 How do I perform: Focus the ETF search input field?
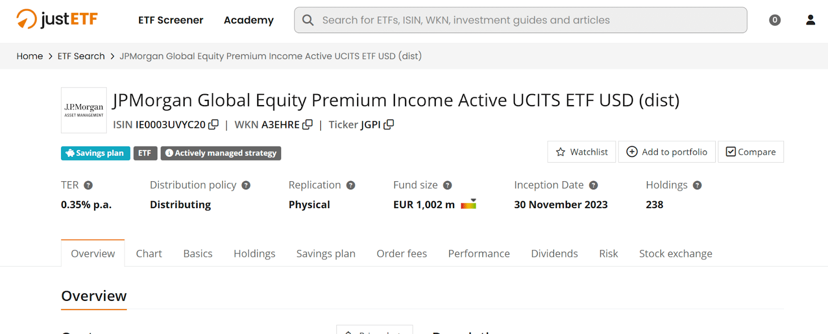521,20
